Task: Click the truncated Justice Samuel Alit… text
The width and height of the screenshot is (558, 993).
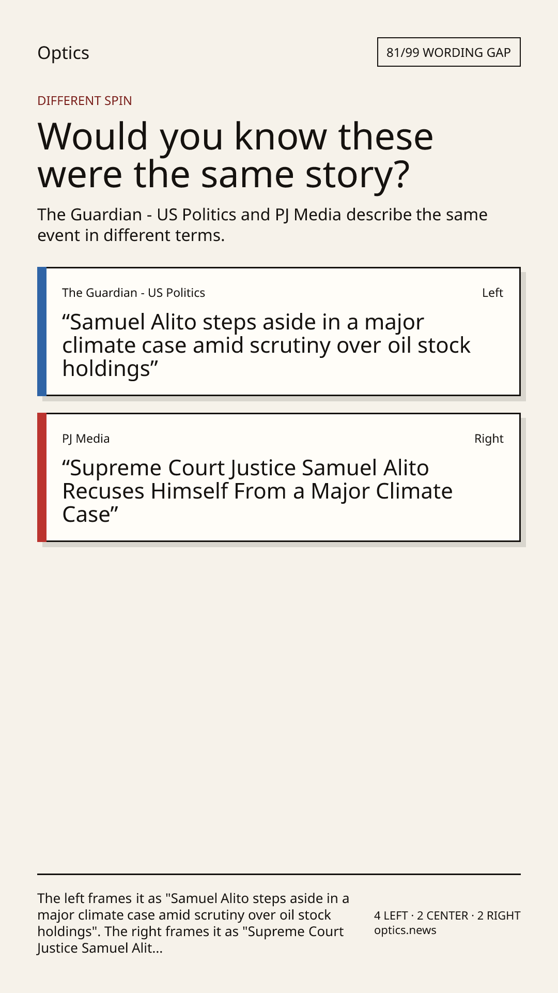Action: pos(100,948)
